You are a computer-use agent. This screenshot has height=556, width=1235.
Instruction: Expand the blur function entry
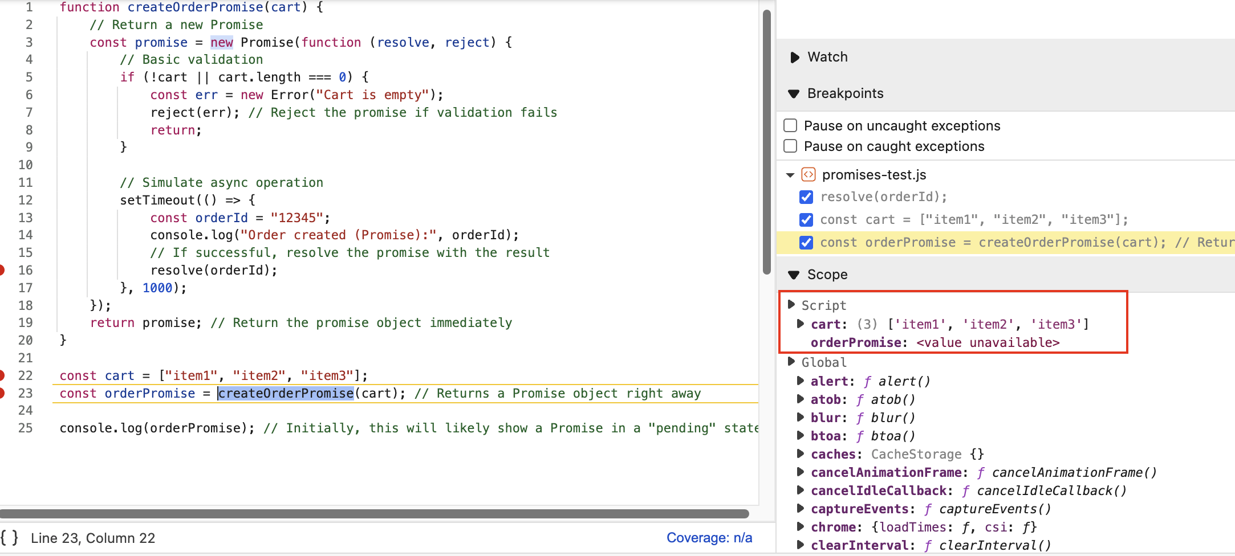click(x=801, y=417)
